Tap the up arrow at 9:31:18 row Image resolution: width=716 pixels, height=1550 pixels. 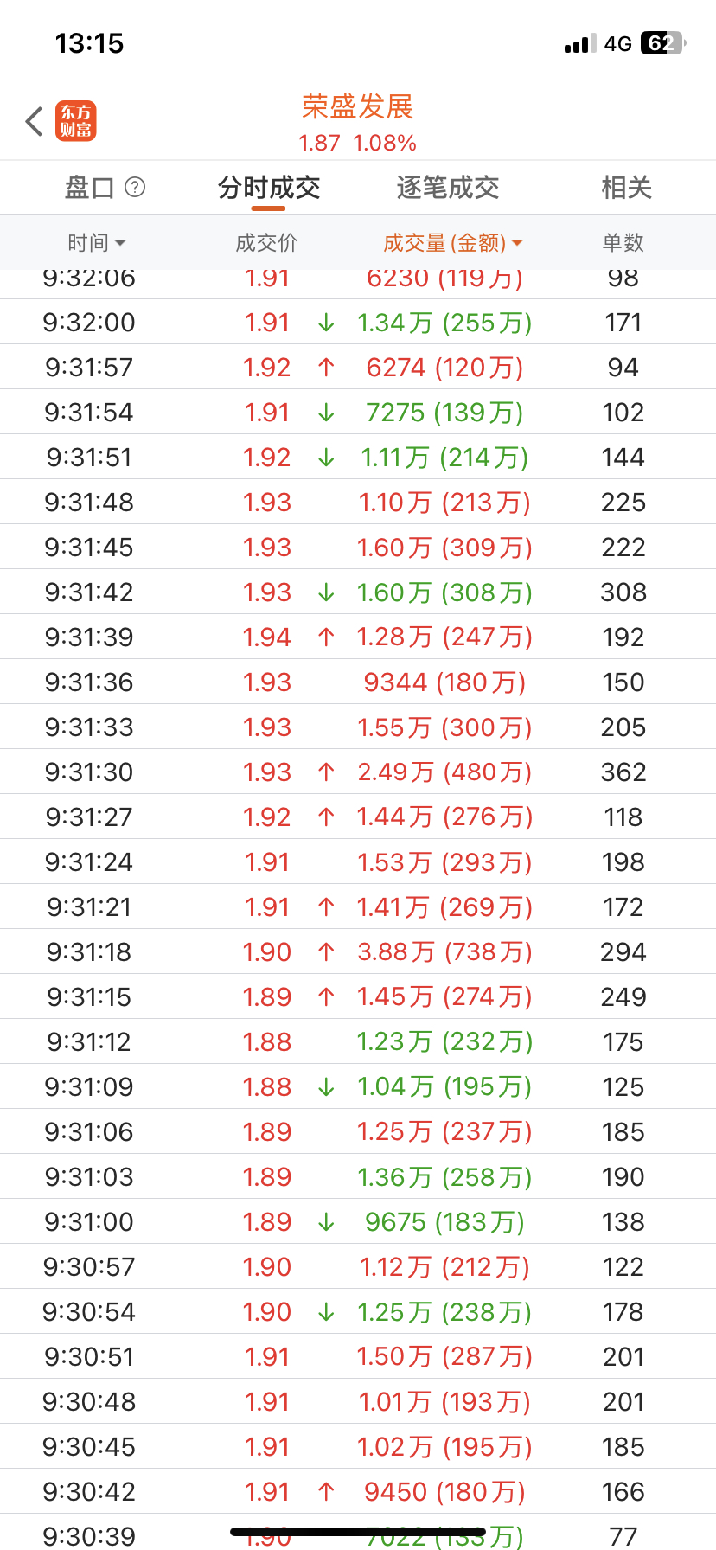pyautogui.click(x=326, y=952)
